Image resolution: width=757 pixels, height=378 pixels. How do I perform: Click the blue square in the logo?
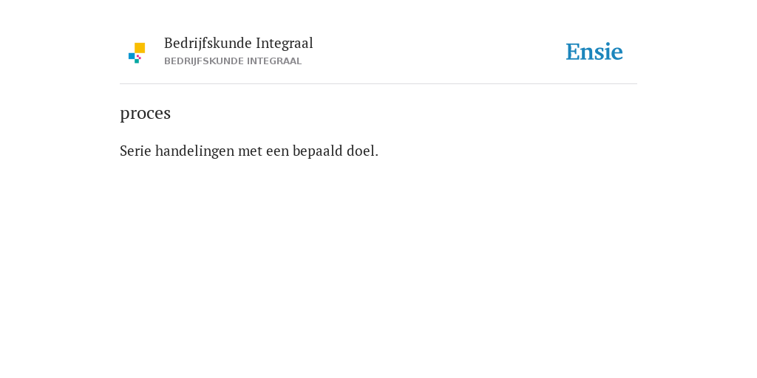point(132,56)
